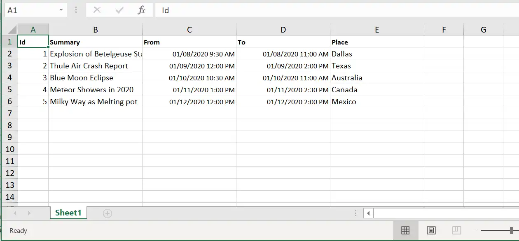Select the Texas cell
This screenshot has width=519, height=241.
[x=377, y=66]
